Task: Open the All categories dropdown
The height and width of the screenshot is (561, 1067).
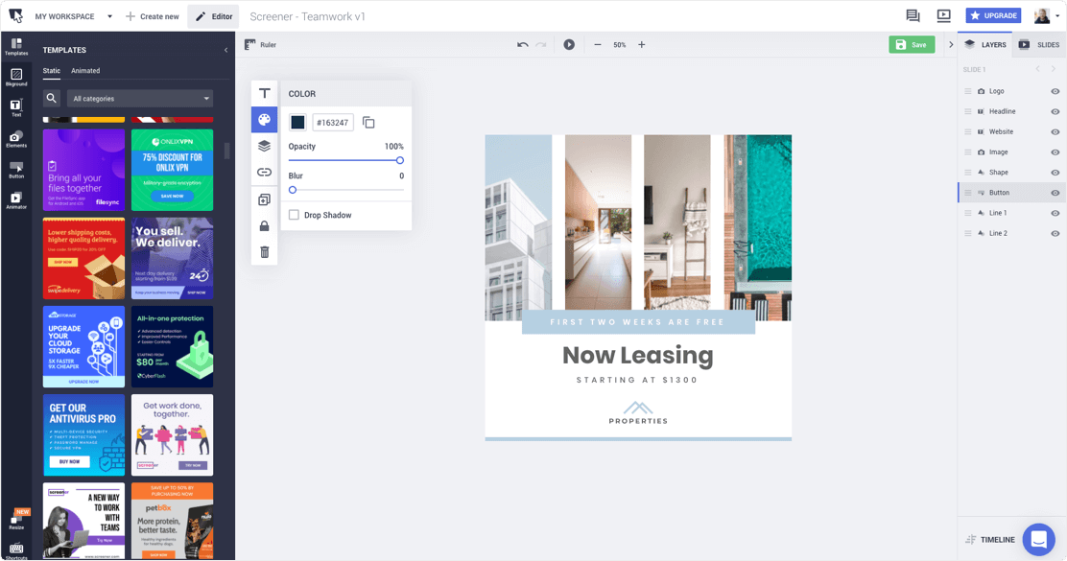Action: pos(140,99)
